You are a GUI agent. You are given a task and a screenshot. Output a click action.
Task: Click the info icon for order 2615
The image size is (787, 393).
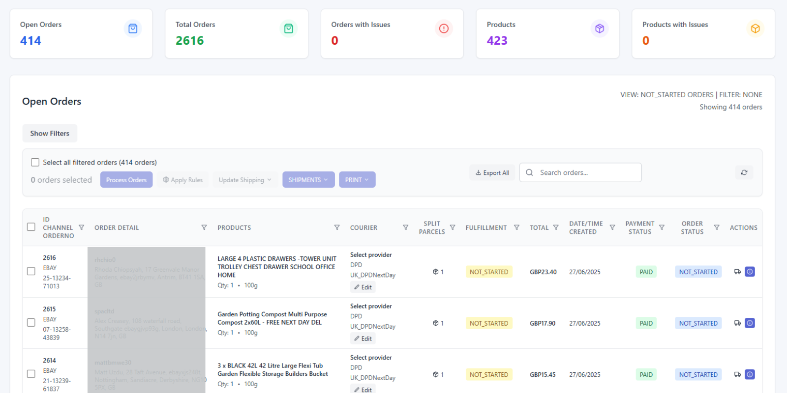pyautogui.click(x=750, y=323)
